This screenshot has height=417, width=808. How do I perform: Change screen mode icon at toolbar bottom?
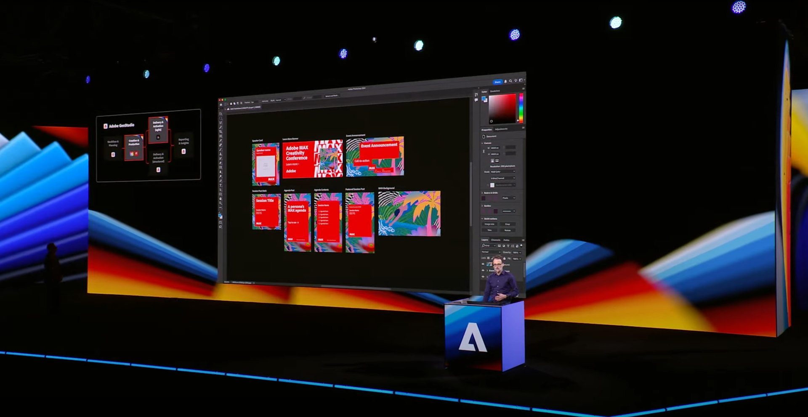pos(221,227)
